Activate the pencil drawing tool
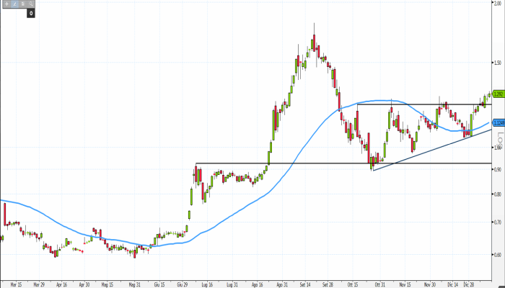Screen dimensions: 505x288 coord(13,4)
